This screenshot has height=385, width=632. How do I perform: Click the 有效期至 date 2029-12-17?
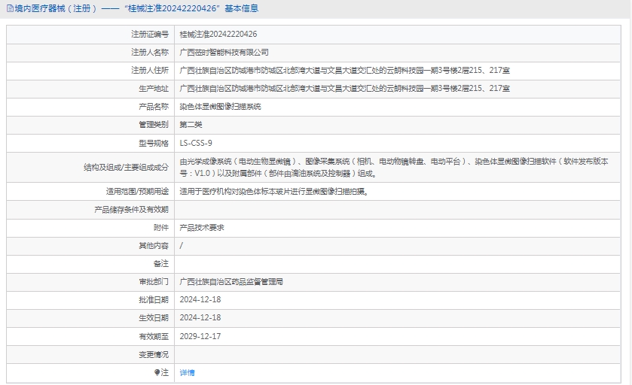200,336
